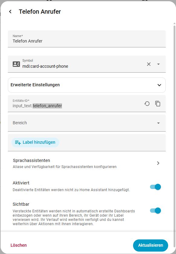
Task: Click the Label hinzufügen chip
Action: point(35,142)
